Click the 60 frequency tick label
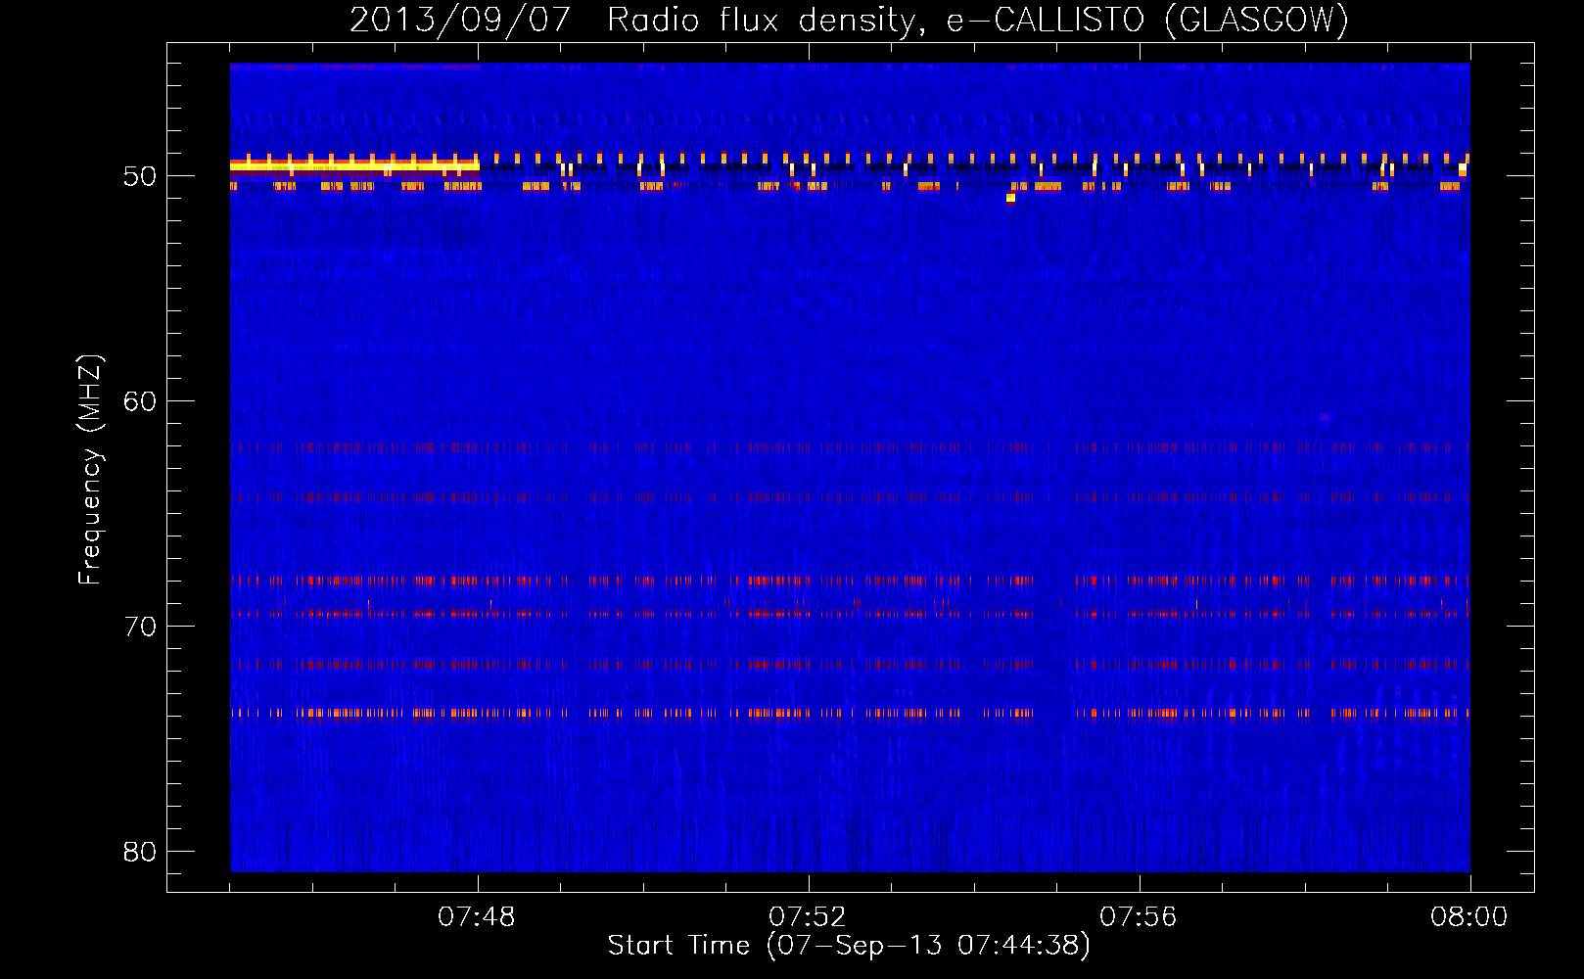1584x979 pixels. pos(140,401)
